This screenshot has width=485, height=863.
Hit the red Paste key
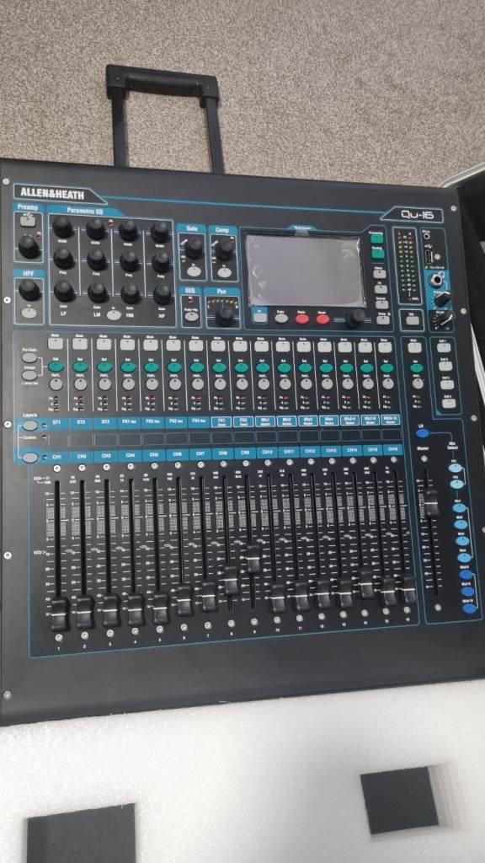click(x=301, y=319)
